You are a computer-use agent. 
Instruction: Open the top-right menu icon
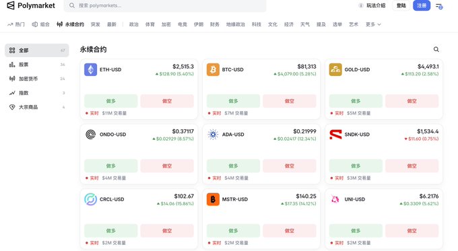click(439, 6)
